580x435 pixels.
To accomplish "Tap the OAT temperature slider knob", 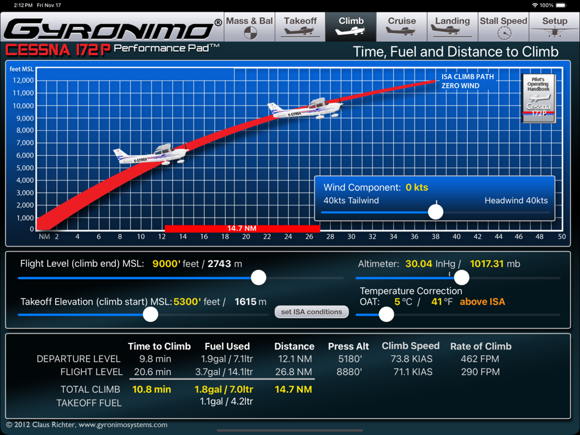I will [x=386, y=314].
